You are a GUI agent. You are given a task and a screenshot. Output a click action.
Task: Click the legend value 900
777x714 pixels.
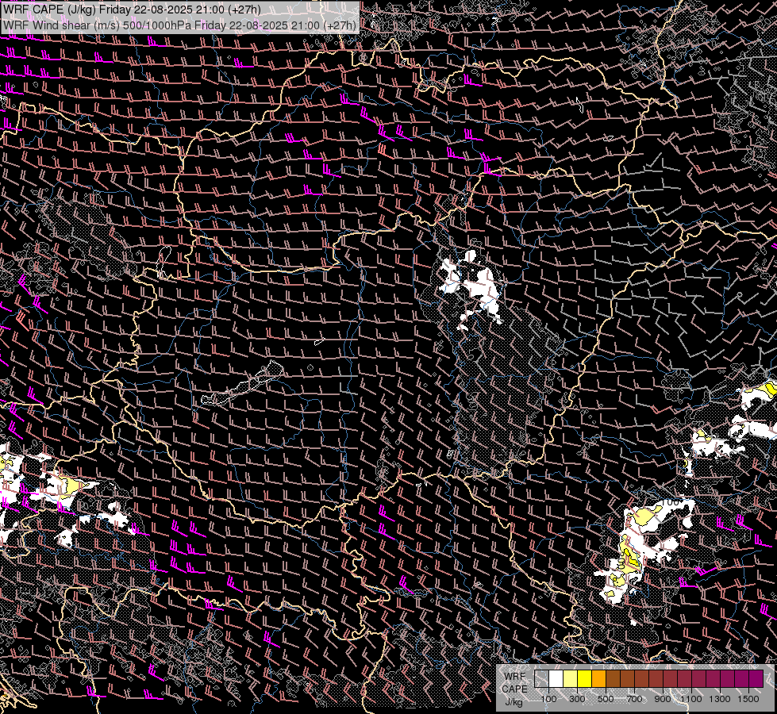[663, 699]
